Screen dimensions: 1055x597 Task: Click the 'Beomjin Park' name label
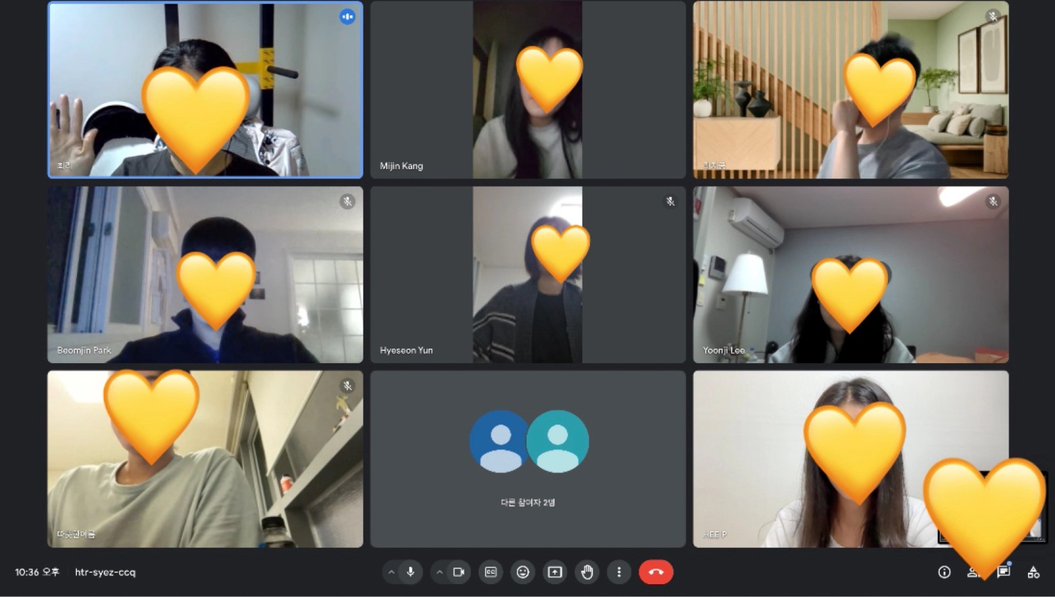[x=84, y=350]
